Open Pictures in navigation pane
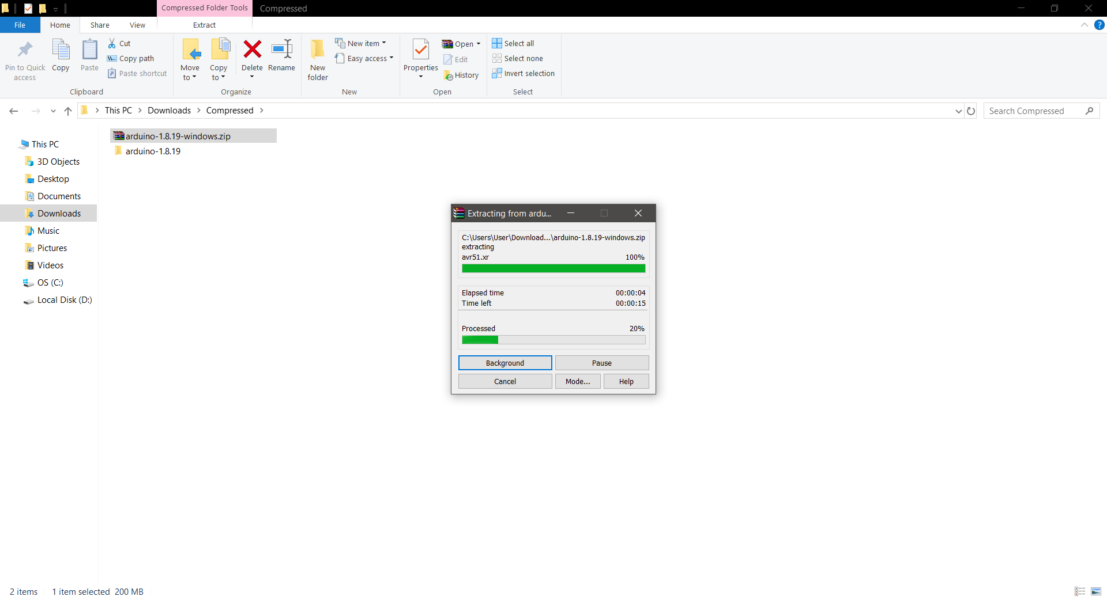The height and width of the screenshot is (600, 1107). (x=52, y=248)
